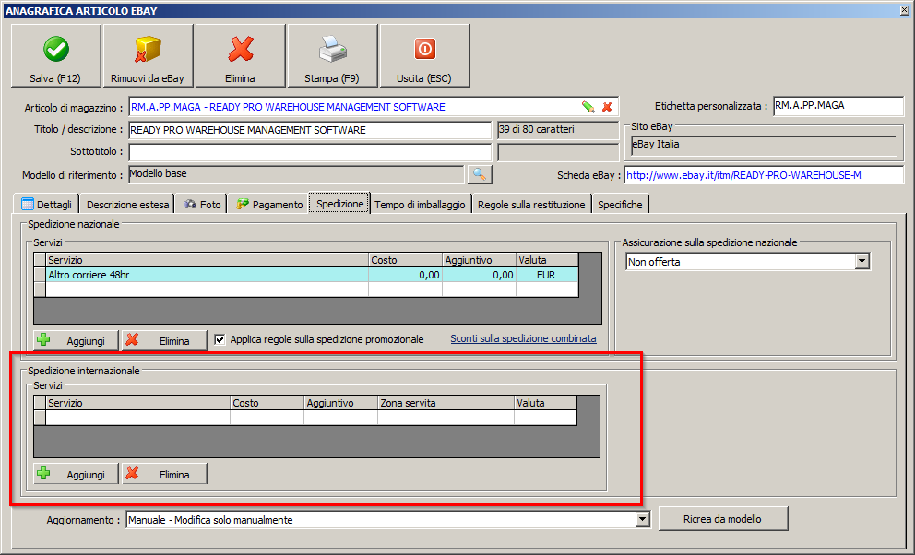This screenshot has height=555, width=915.
Task: Open the Foto tab
Action: coord(201,204)
